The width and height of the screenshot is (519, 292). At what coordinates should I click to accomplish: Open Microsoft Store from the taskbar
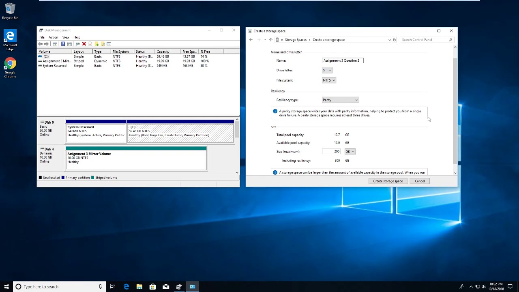(152, 287)
